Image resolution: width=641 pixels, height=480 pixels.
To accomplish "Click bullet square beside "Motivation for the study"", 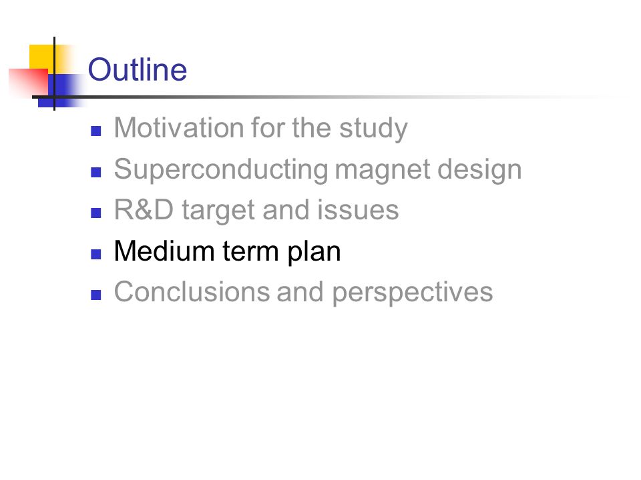I will pyautogui.click(x=95, y=131).
